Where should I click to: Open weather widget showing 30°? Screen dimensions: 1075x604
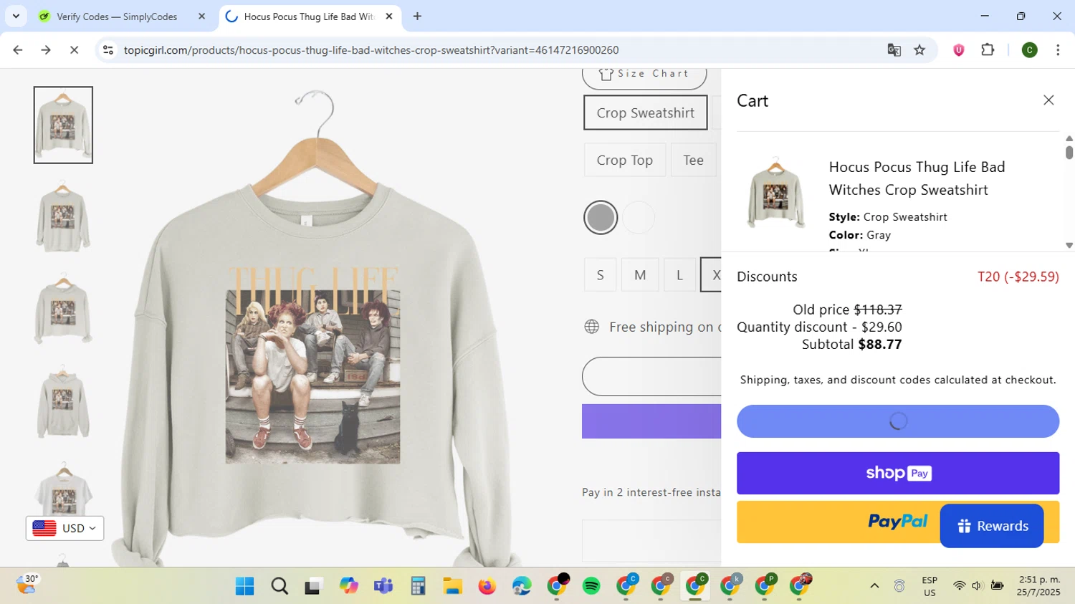pos(27,585)
